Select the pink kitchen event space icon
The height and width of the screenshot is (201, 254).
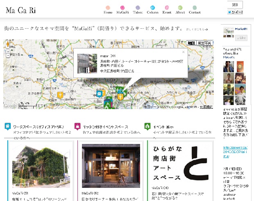[77, 126]
